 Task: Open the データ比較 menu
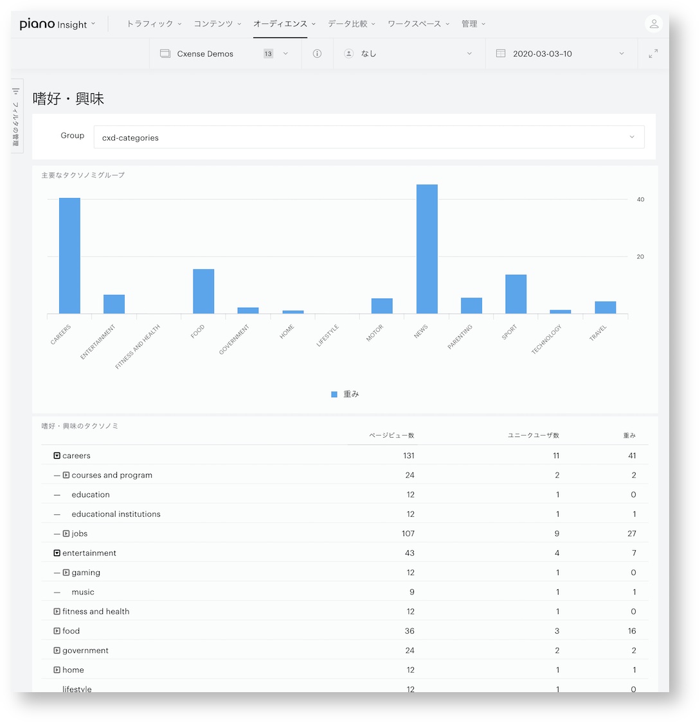[x=352, y=24]
